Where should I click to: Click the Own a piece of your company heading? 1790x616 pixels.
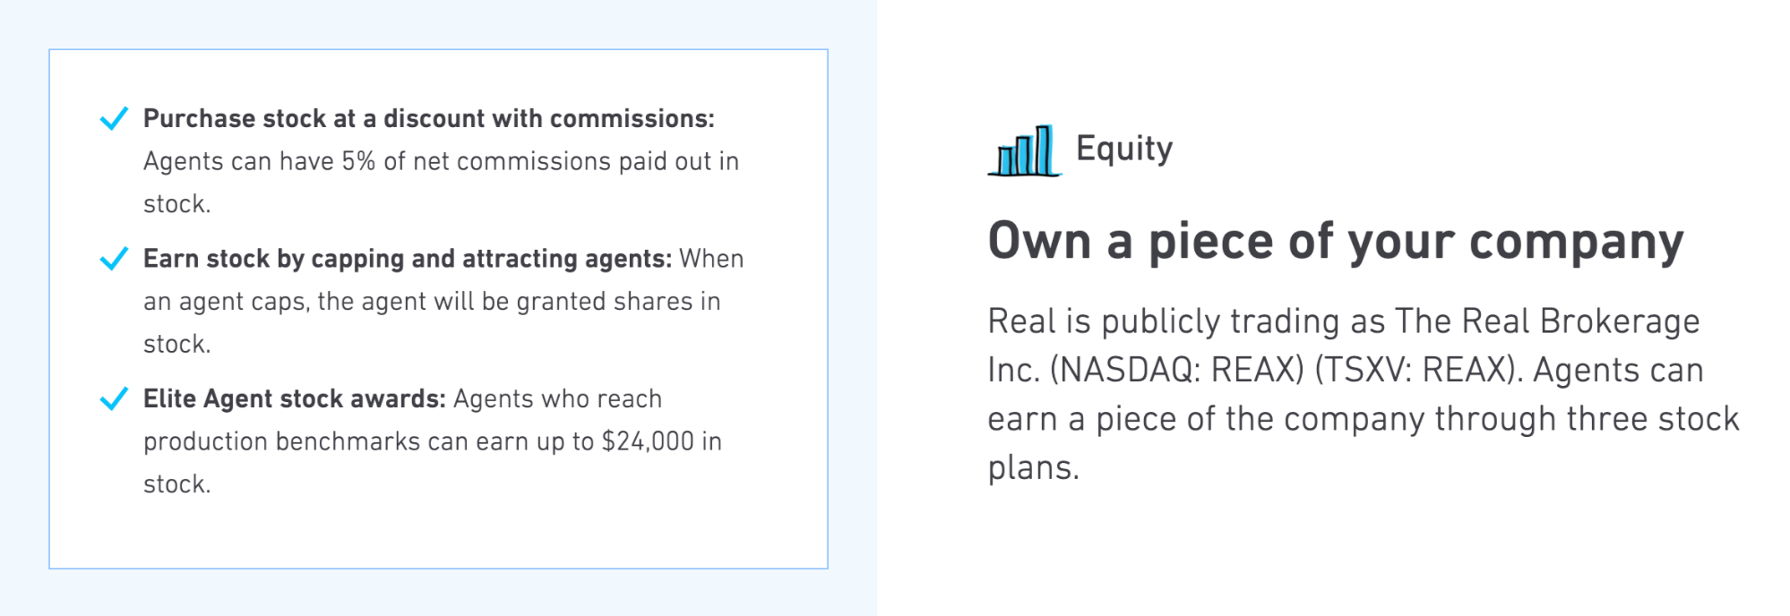coord(1335,242)
